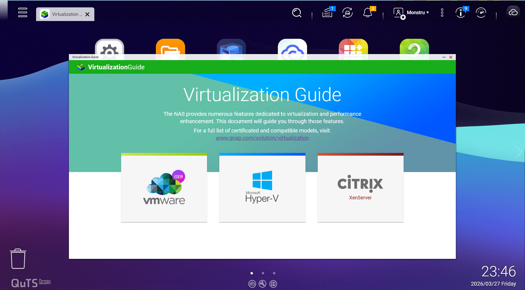Close the Virtualization taskbar tab
The height and width of the screenshot is (290, 525).
point(87,14)
